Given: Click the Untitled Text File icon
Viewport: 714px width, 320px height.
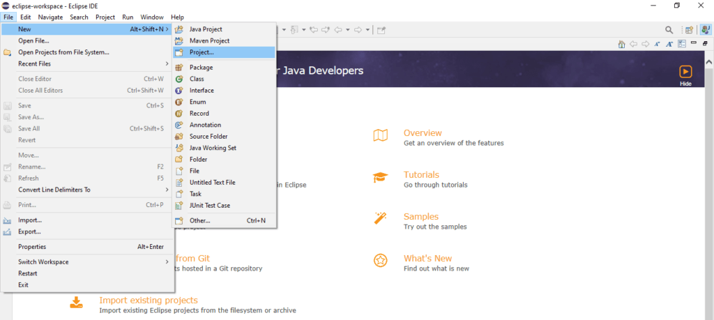Looking at the screenshot, I should pyautogui.click(x=179, y=182).
